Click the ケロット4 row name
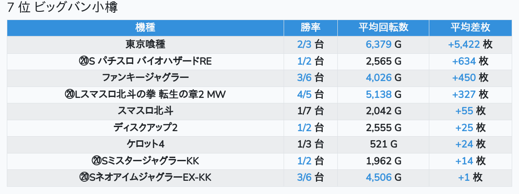Screen dimensions: 519x194 click(x=145, y=144)
